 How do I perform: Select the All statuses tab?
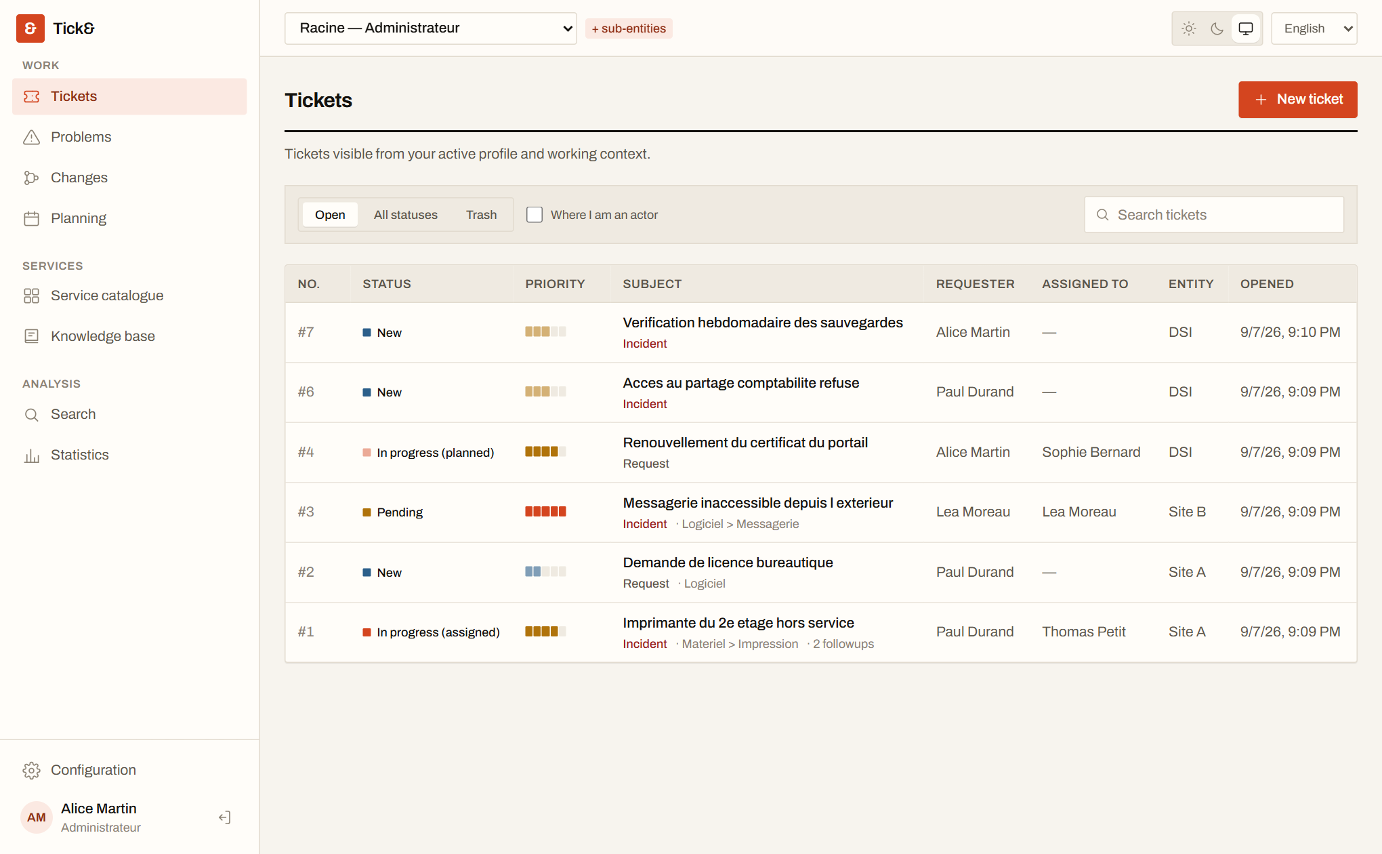click(x=406, y=215)
